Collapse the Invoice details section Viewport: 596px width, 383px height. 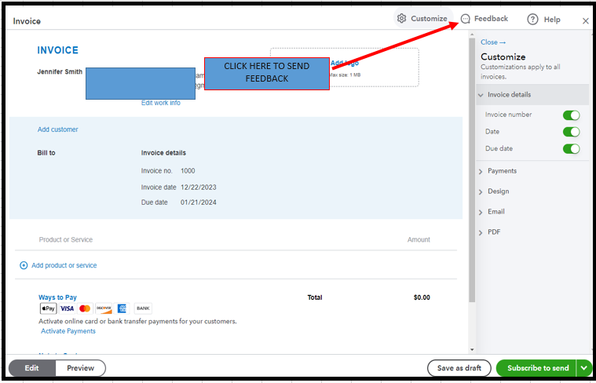coord(532,95)
